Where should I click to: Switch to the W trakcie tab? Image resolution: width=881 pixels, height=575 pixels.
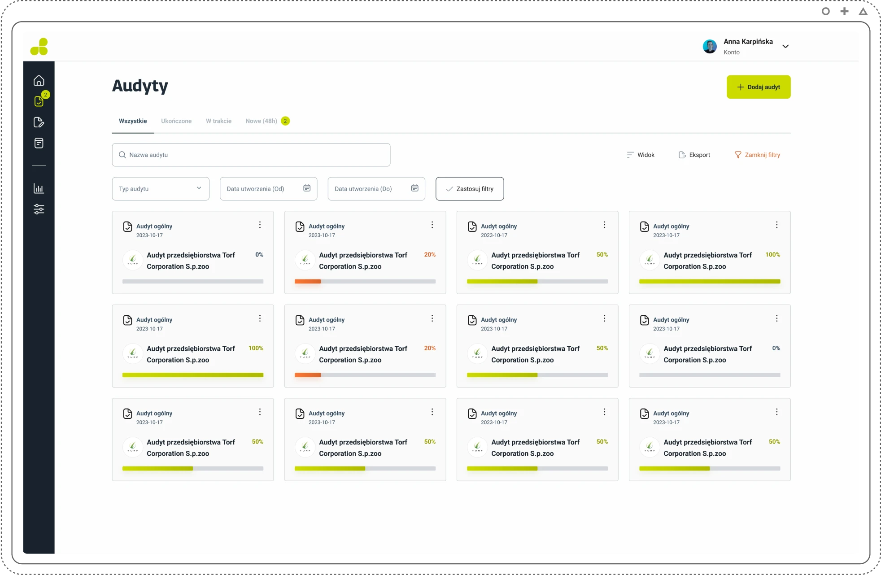(218, 121)
